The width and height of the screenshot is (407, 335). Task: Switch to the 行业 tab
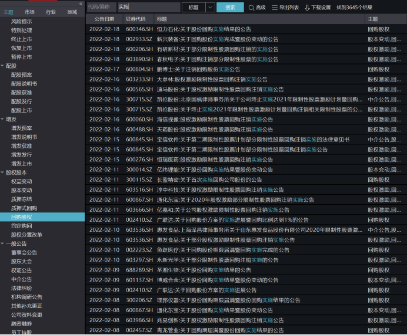(x=51, y=12)
